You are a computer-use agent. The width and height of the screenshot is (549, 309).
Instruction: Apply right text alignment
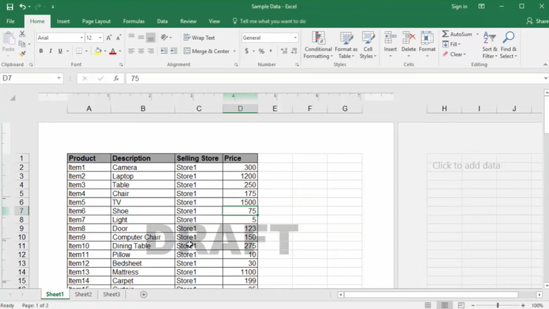151,51
